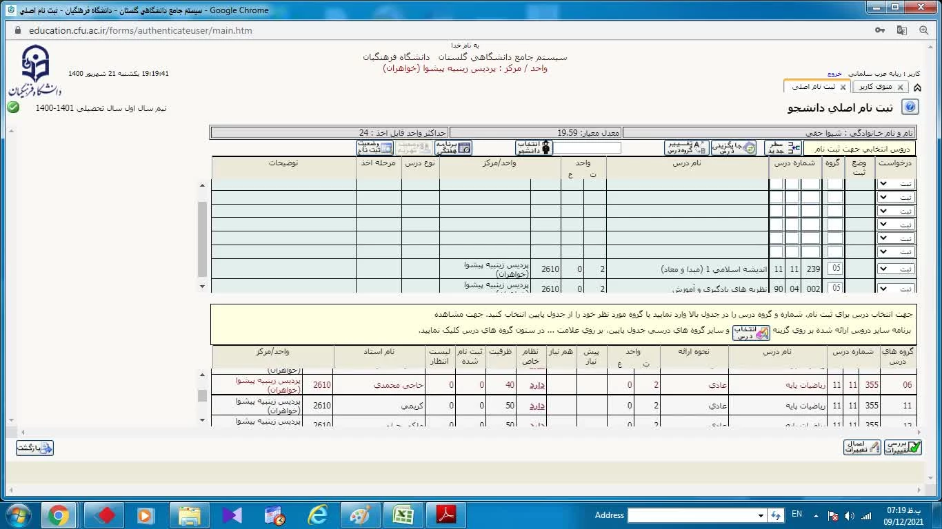The height and width of the screenshot is (529, 942).
Task: Click the student search input field
Action: click(x=588, y=148)
